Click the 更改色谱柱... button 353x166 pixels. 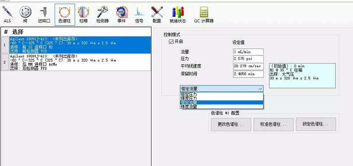[231, 124]
